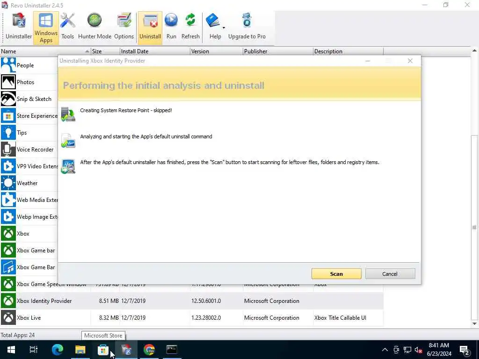Viewport: 479px width, 359px height.
Task: Activate Hunter Mode
Action: pyautogui.click(x=94, y=28)
